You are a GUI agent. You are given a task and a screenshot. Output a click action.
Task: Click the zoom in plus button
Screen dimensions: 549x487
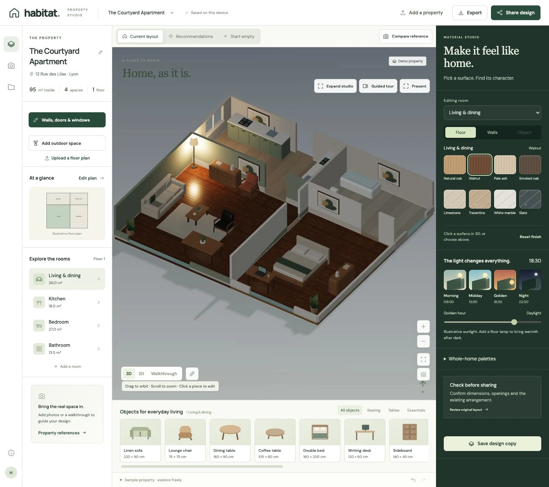pos(423,326)
